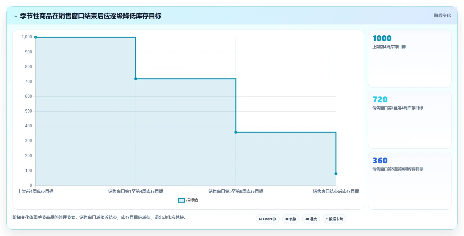Toggle the 指标值 legend item
Screen dimensions: 464x236
[188, 200]
